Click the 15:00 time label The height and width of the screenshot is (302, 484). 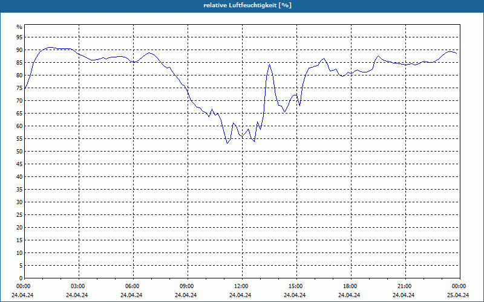coord(296,286)
